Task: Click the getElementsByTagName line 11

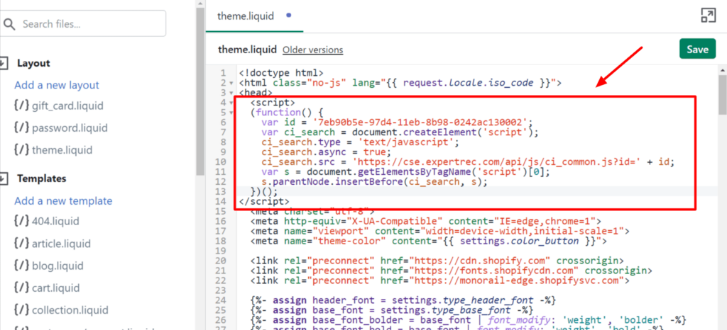Action: tap(405, 172)
